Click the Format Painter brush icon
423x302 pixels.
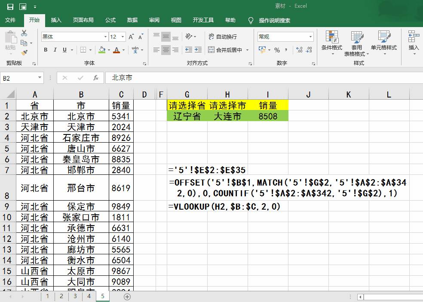click(24, 52)
